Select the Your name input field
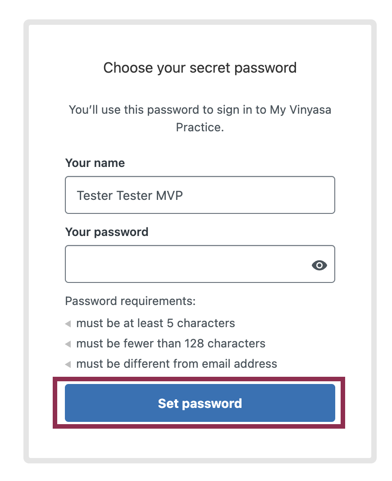Screen dimensions: 392x481 point(200,195)
